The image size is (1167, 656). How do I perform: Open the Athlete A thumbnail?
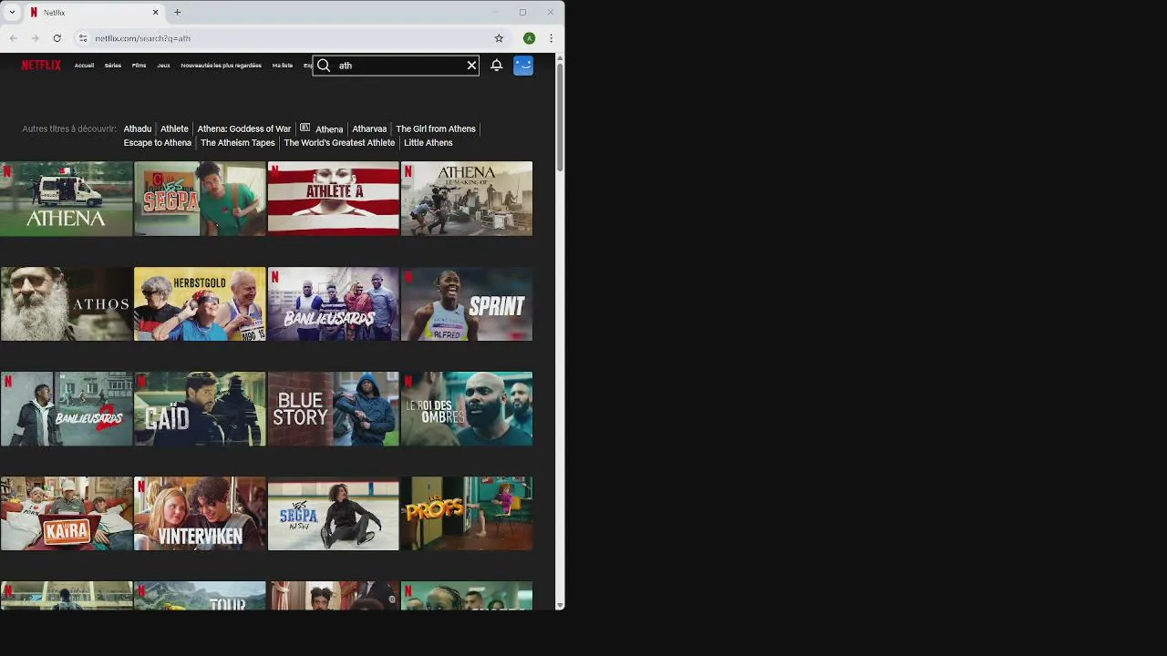(334, 199)
